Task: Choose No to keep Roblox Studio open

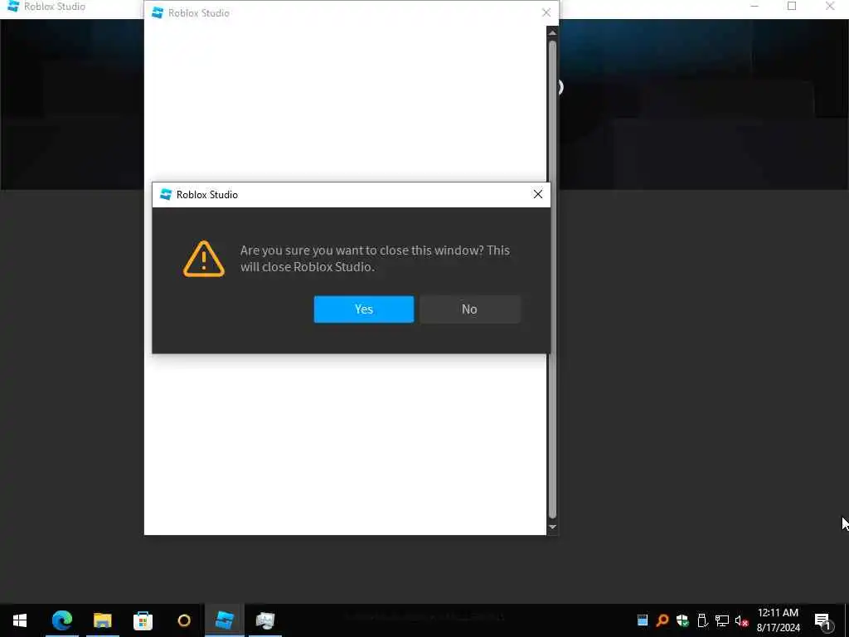Action: pyautogui.click(x=469, y=309)
